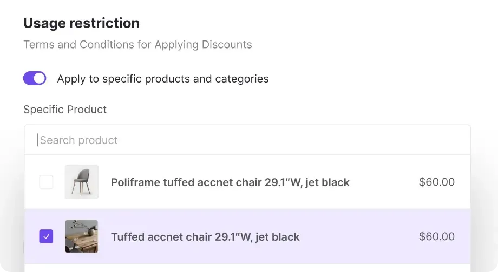Viewport: 498px width, 272px height.
Task: Click the $60.00 price in highlighted row
Action: (x=437, y=236)
